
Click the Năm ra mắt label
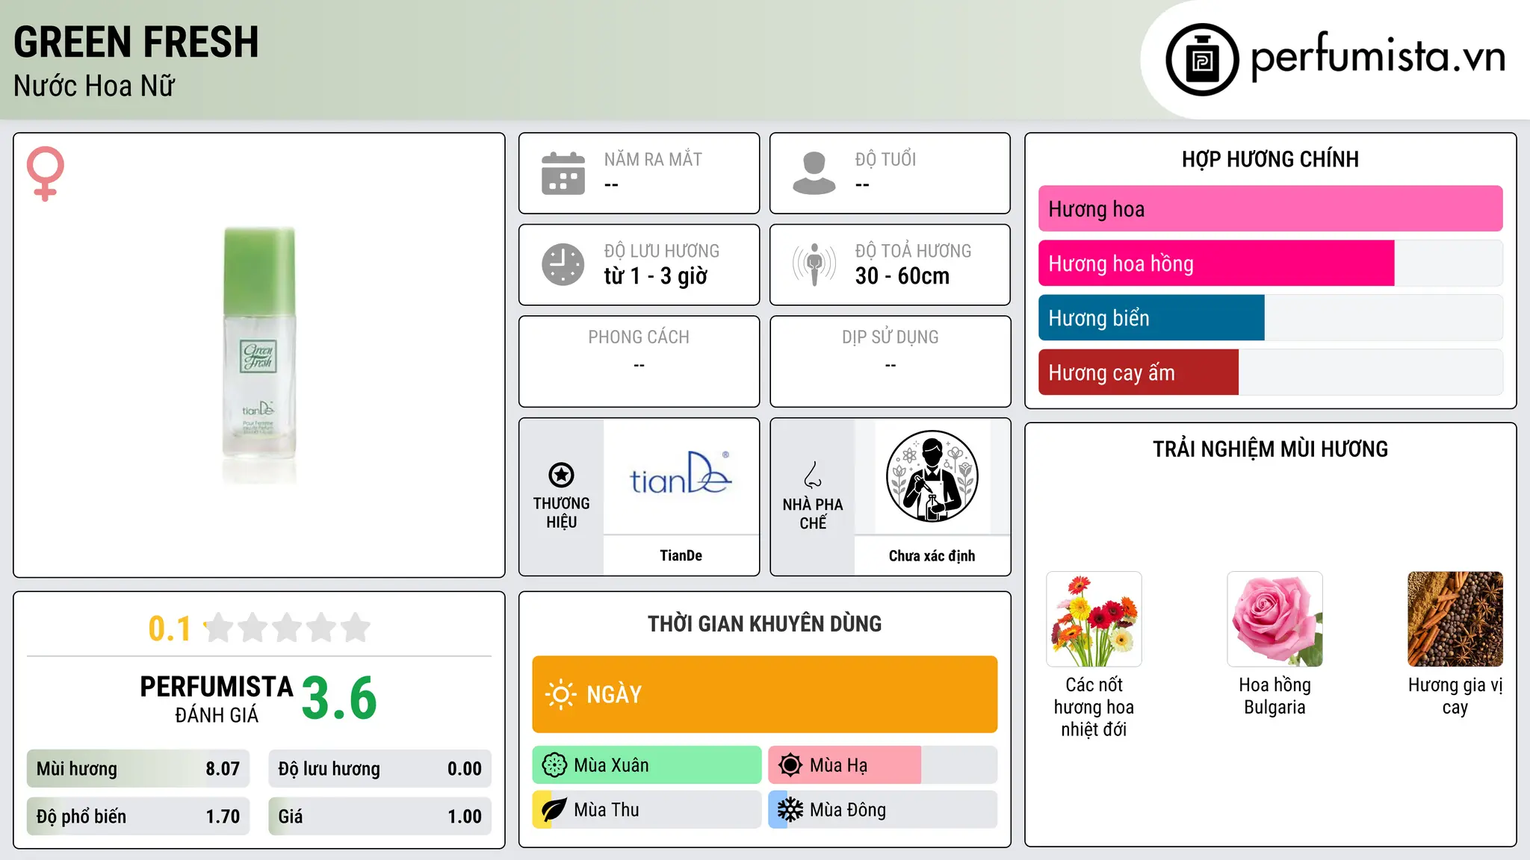[653, 160]
